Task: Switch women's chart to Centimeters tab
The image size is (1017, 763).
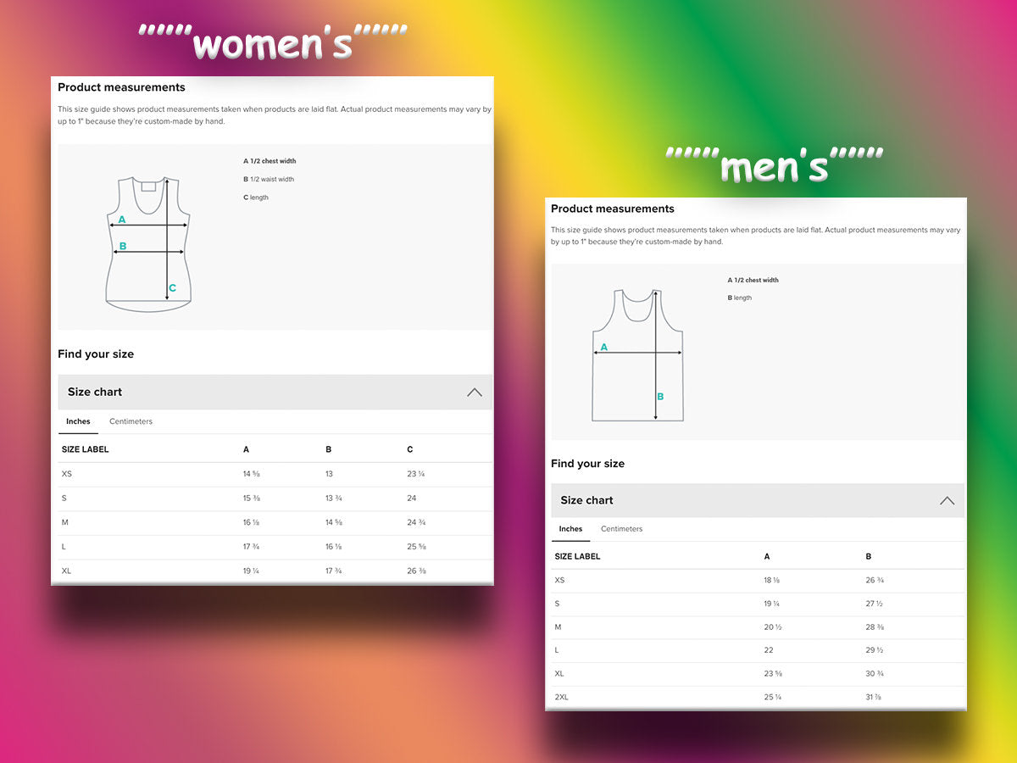Action: coord(131,421)
